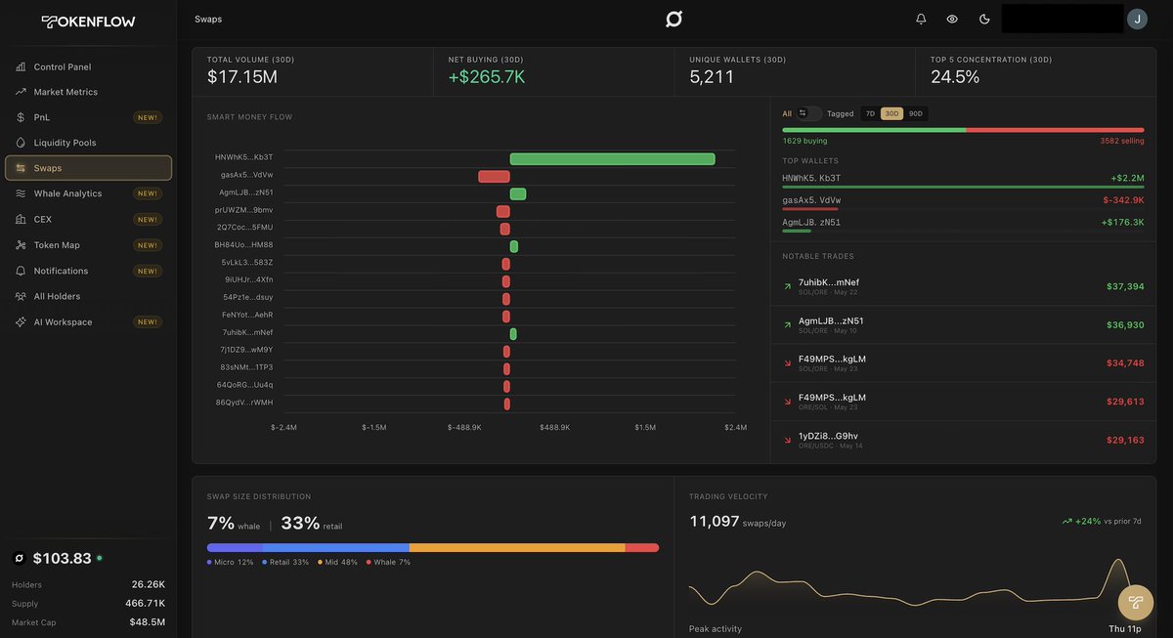Viewport: 1173px width, 638px height.
Task: Open top wallet AgmLJB..zN51 row
Action: click(x=963, y=224)
